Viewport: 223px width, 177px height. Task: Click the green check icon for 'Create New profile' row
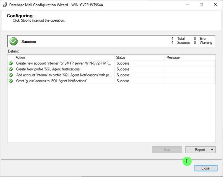[x=11, y=69]
